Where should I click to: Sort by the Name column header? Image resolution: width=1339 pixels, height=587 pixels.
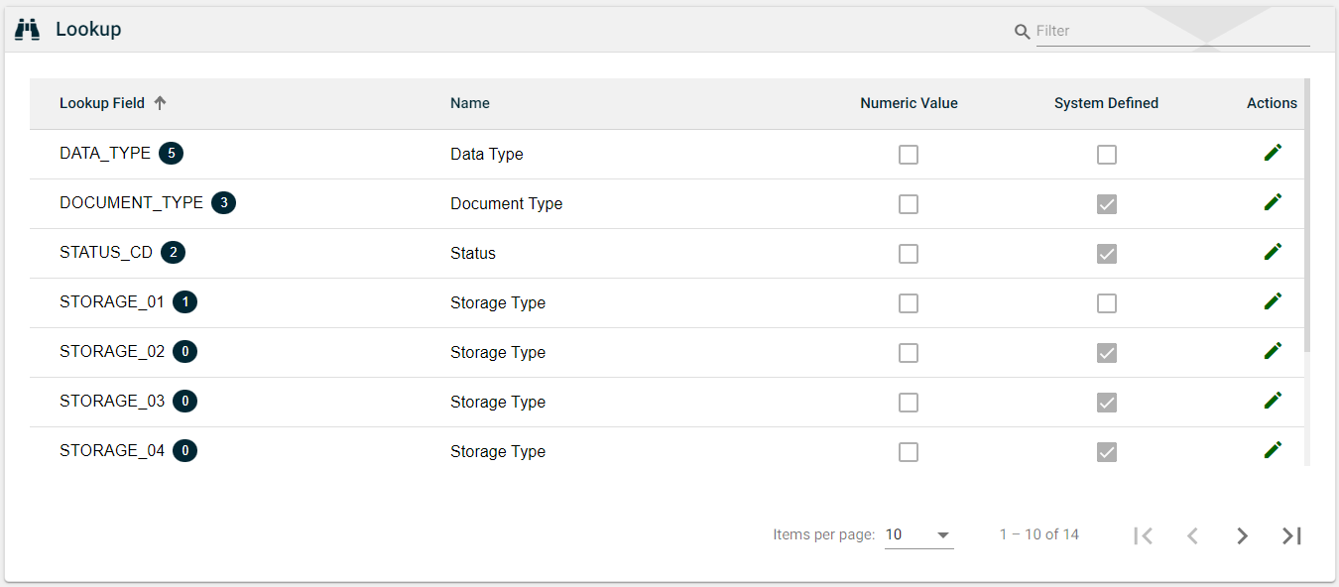tap(470, 103)
